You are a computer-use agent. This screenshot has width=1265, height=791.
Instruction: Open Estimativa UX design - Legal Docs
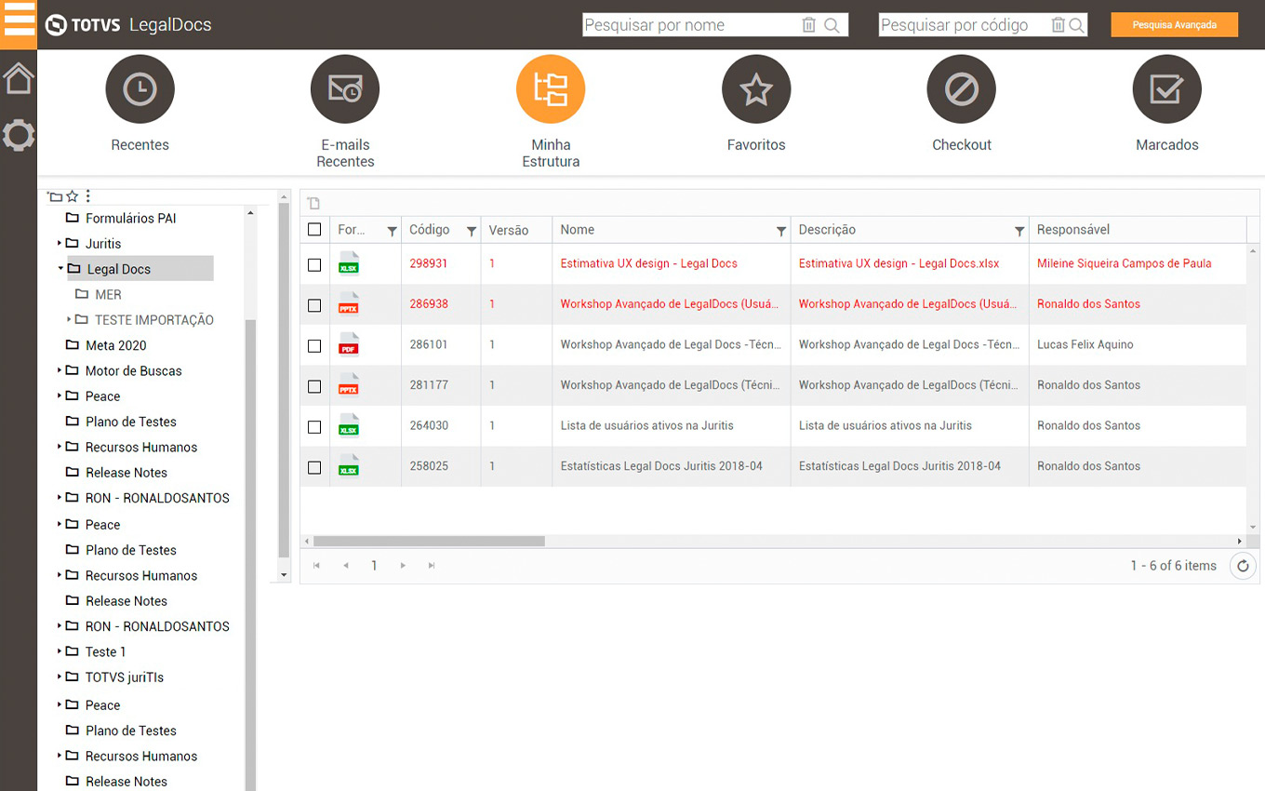[648, 263]
